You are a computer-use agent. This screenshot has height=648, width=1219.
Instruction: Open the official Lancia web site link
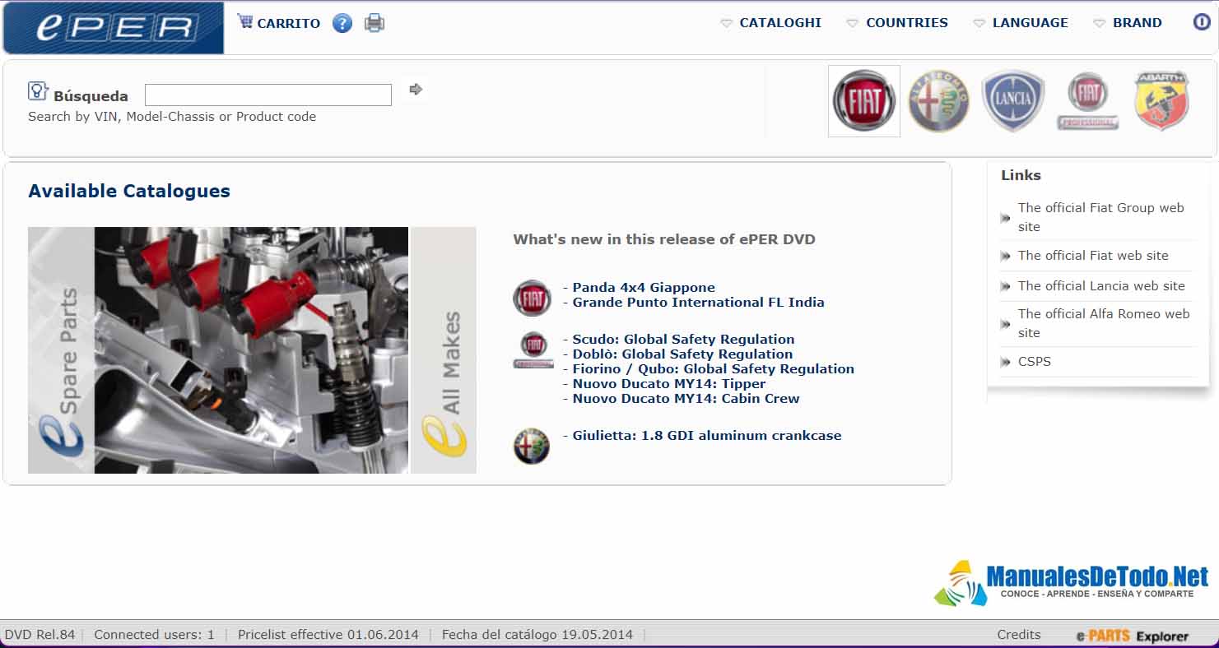click(x=1101, y=286)
